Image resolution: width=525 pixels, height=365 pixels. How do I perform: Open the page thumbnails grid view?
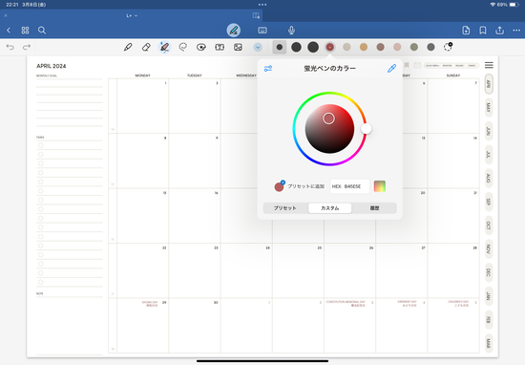[25, 31]
